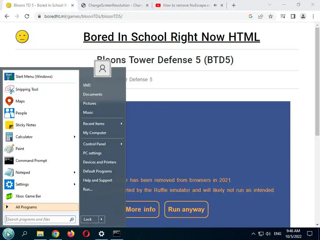
Task: Open the VM5 user folder
Action: (x=87, y=85)
